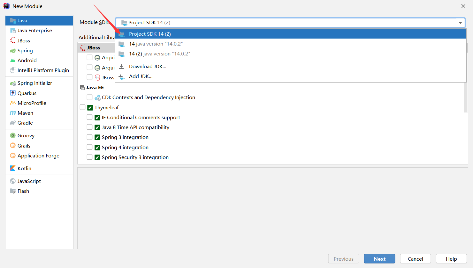Check Java 8 Time API compatibility
Screen dimensions: 473x268
point(90,127)
